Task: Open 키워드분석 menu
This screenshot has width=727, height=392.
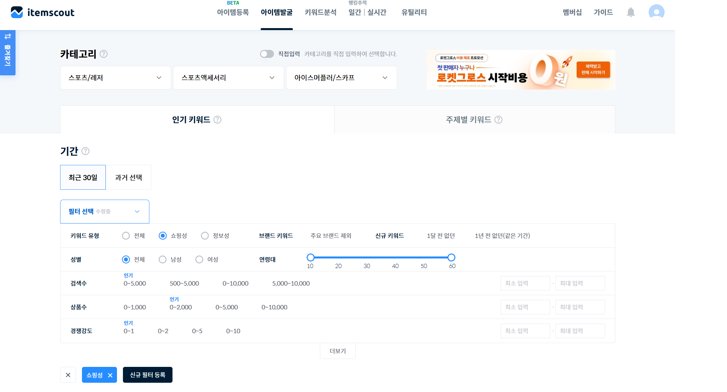Action: tap(321, 12)
